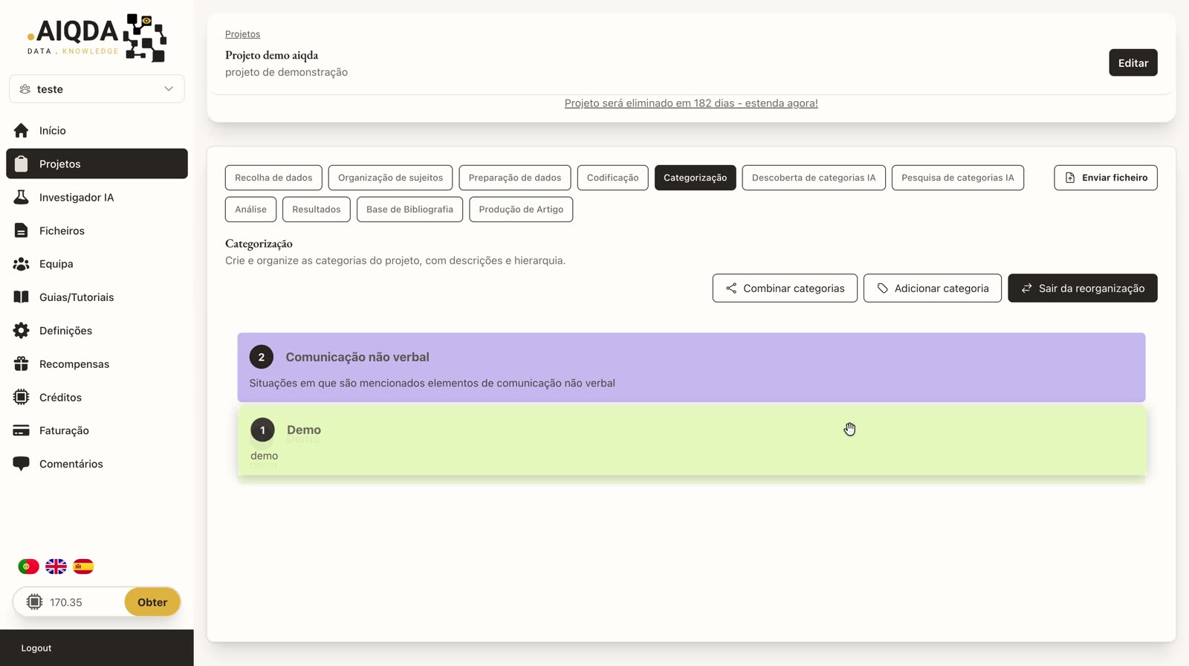Select the purple Comunicação não verbal category
Viewport: 1189px width, 666px height.
tap(691, 367)
